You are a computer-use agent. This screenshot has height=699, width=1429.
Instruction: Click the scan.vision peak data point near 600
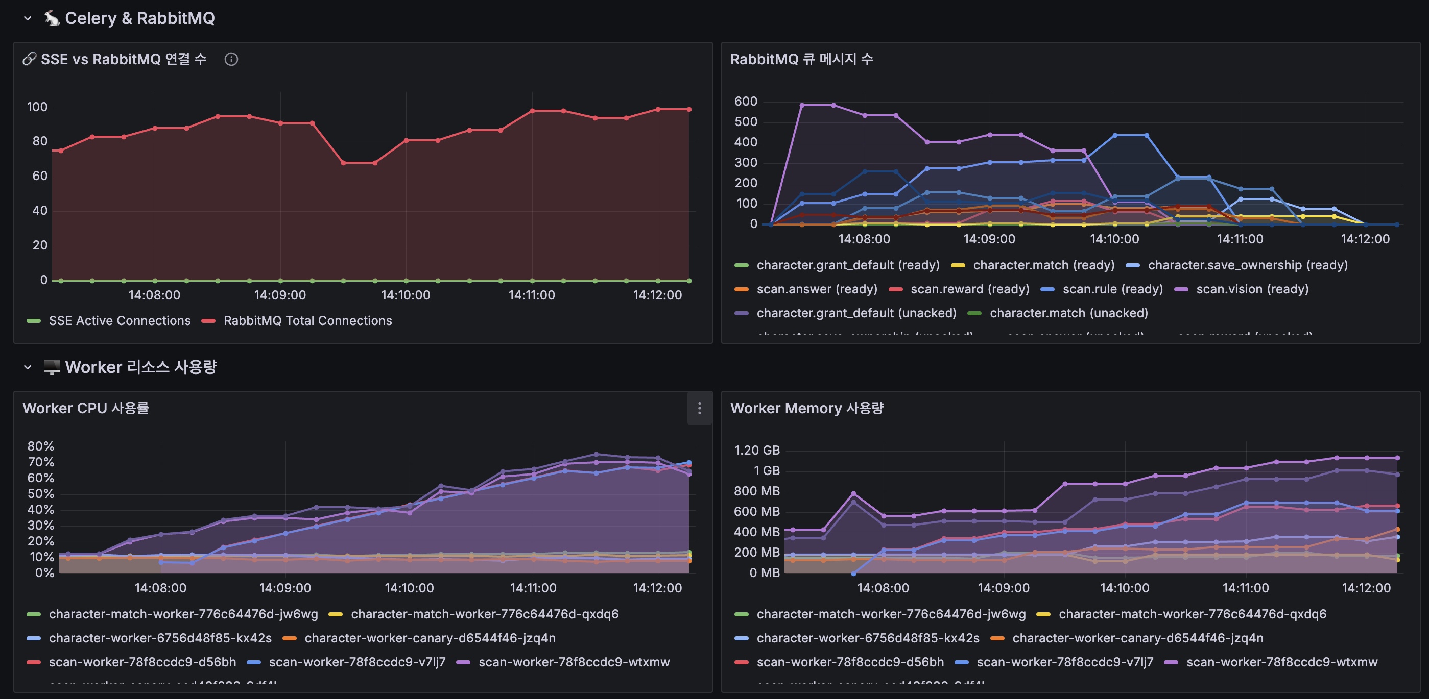[802, 105]
